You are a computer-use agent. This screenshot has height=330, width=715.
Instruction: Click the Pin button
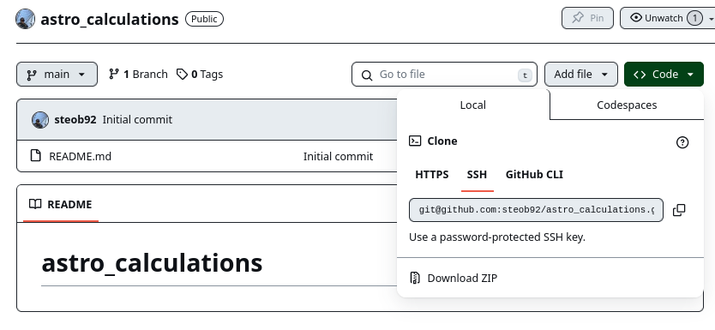[x=587, y=18]
